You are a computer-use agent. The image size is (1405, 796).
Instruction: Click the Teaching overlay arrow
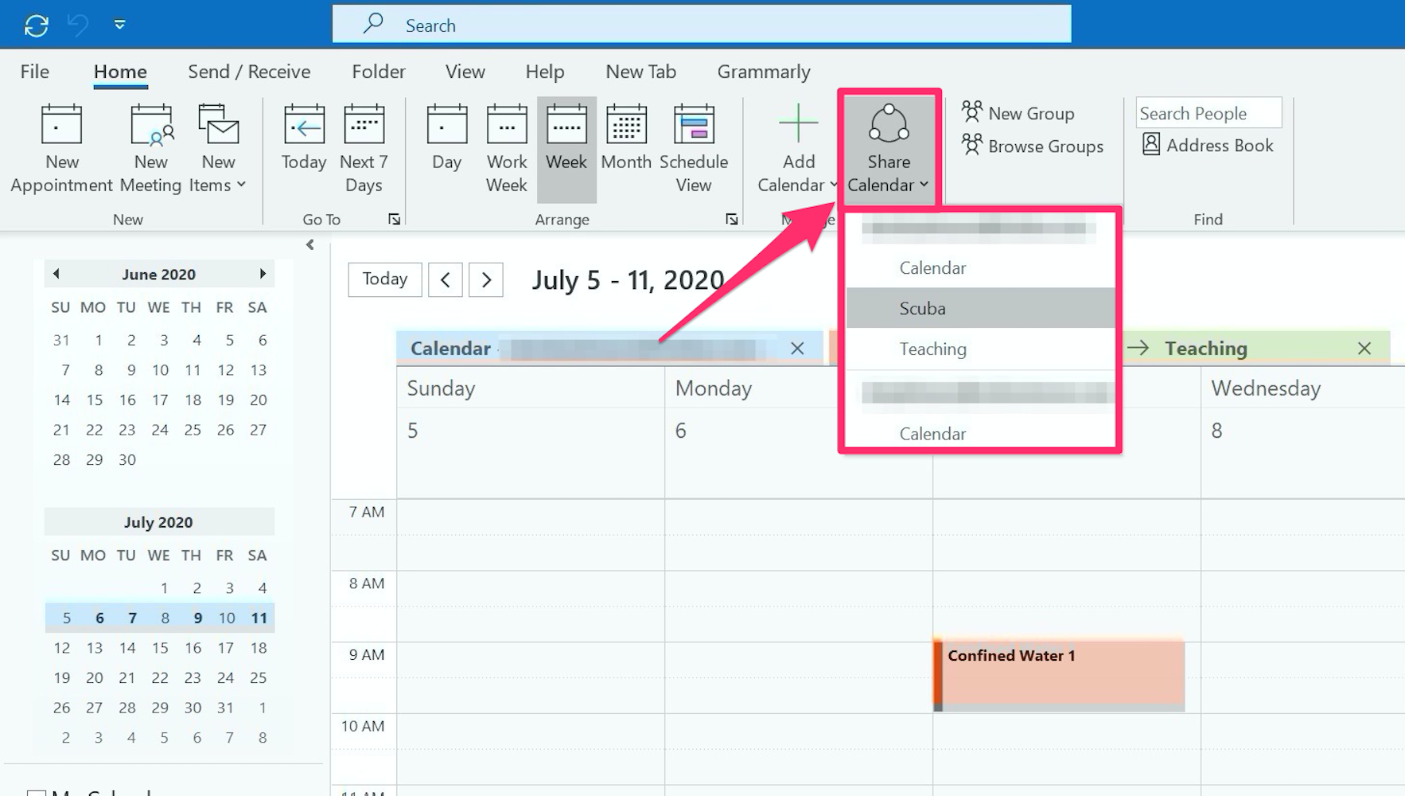click(1138, 348)
